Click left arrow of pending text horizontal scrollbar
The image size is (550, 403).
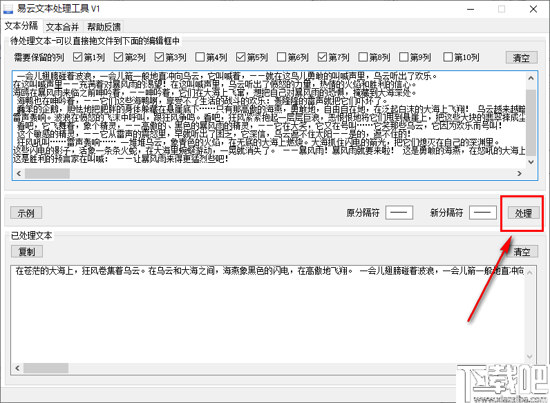pyautogui.click(x=19, y=173)
